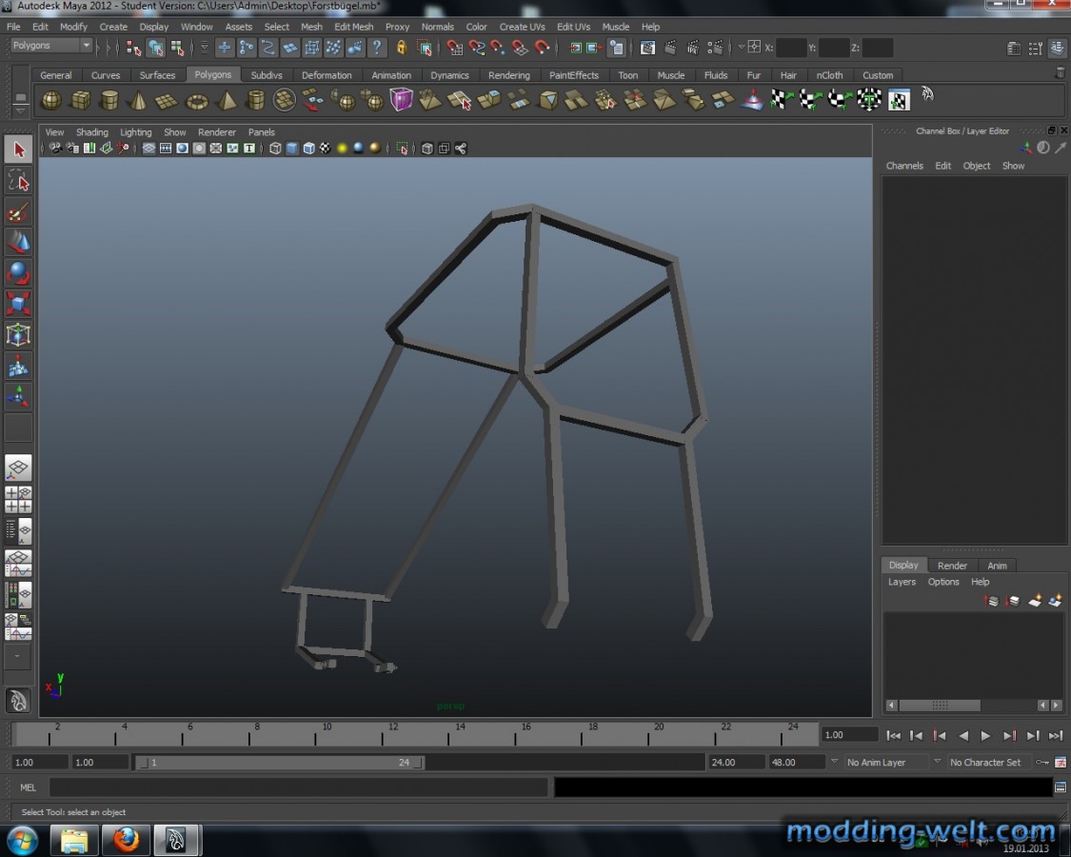The width and height of the screenshot is (1071, 857).
Task: Select the Paint Selection tool
Action: 18,212
